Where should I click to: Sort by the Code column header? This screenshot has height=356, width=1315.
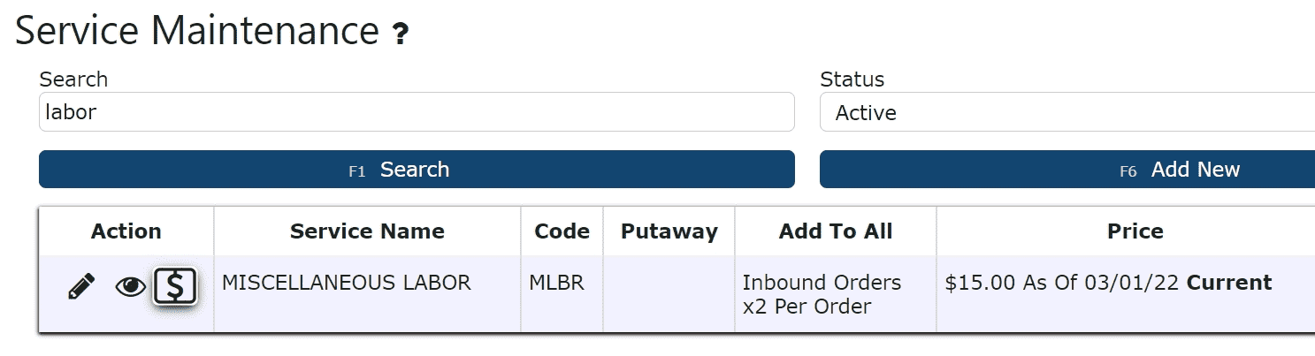pyautogui.click(x=562, y=231)
